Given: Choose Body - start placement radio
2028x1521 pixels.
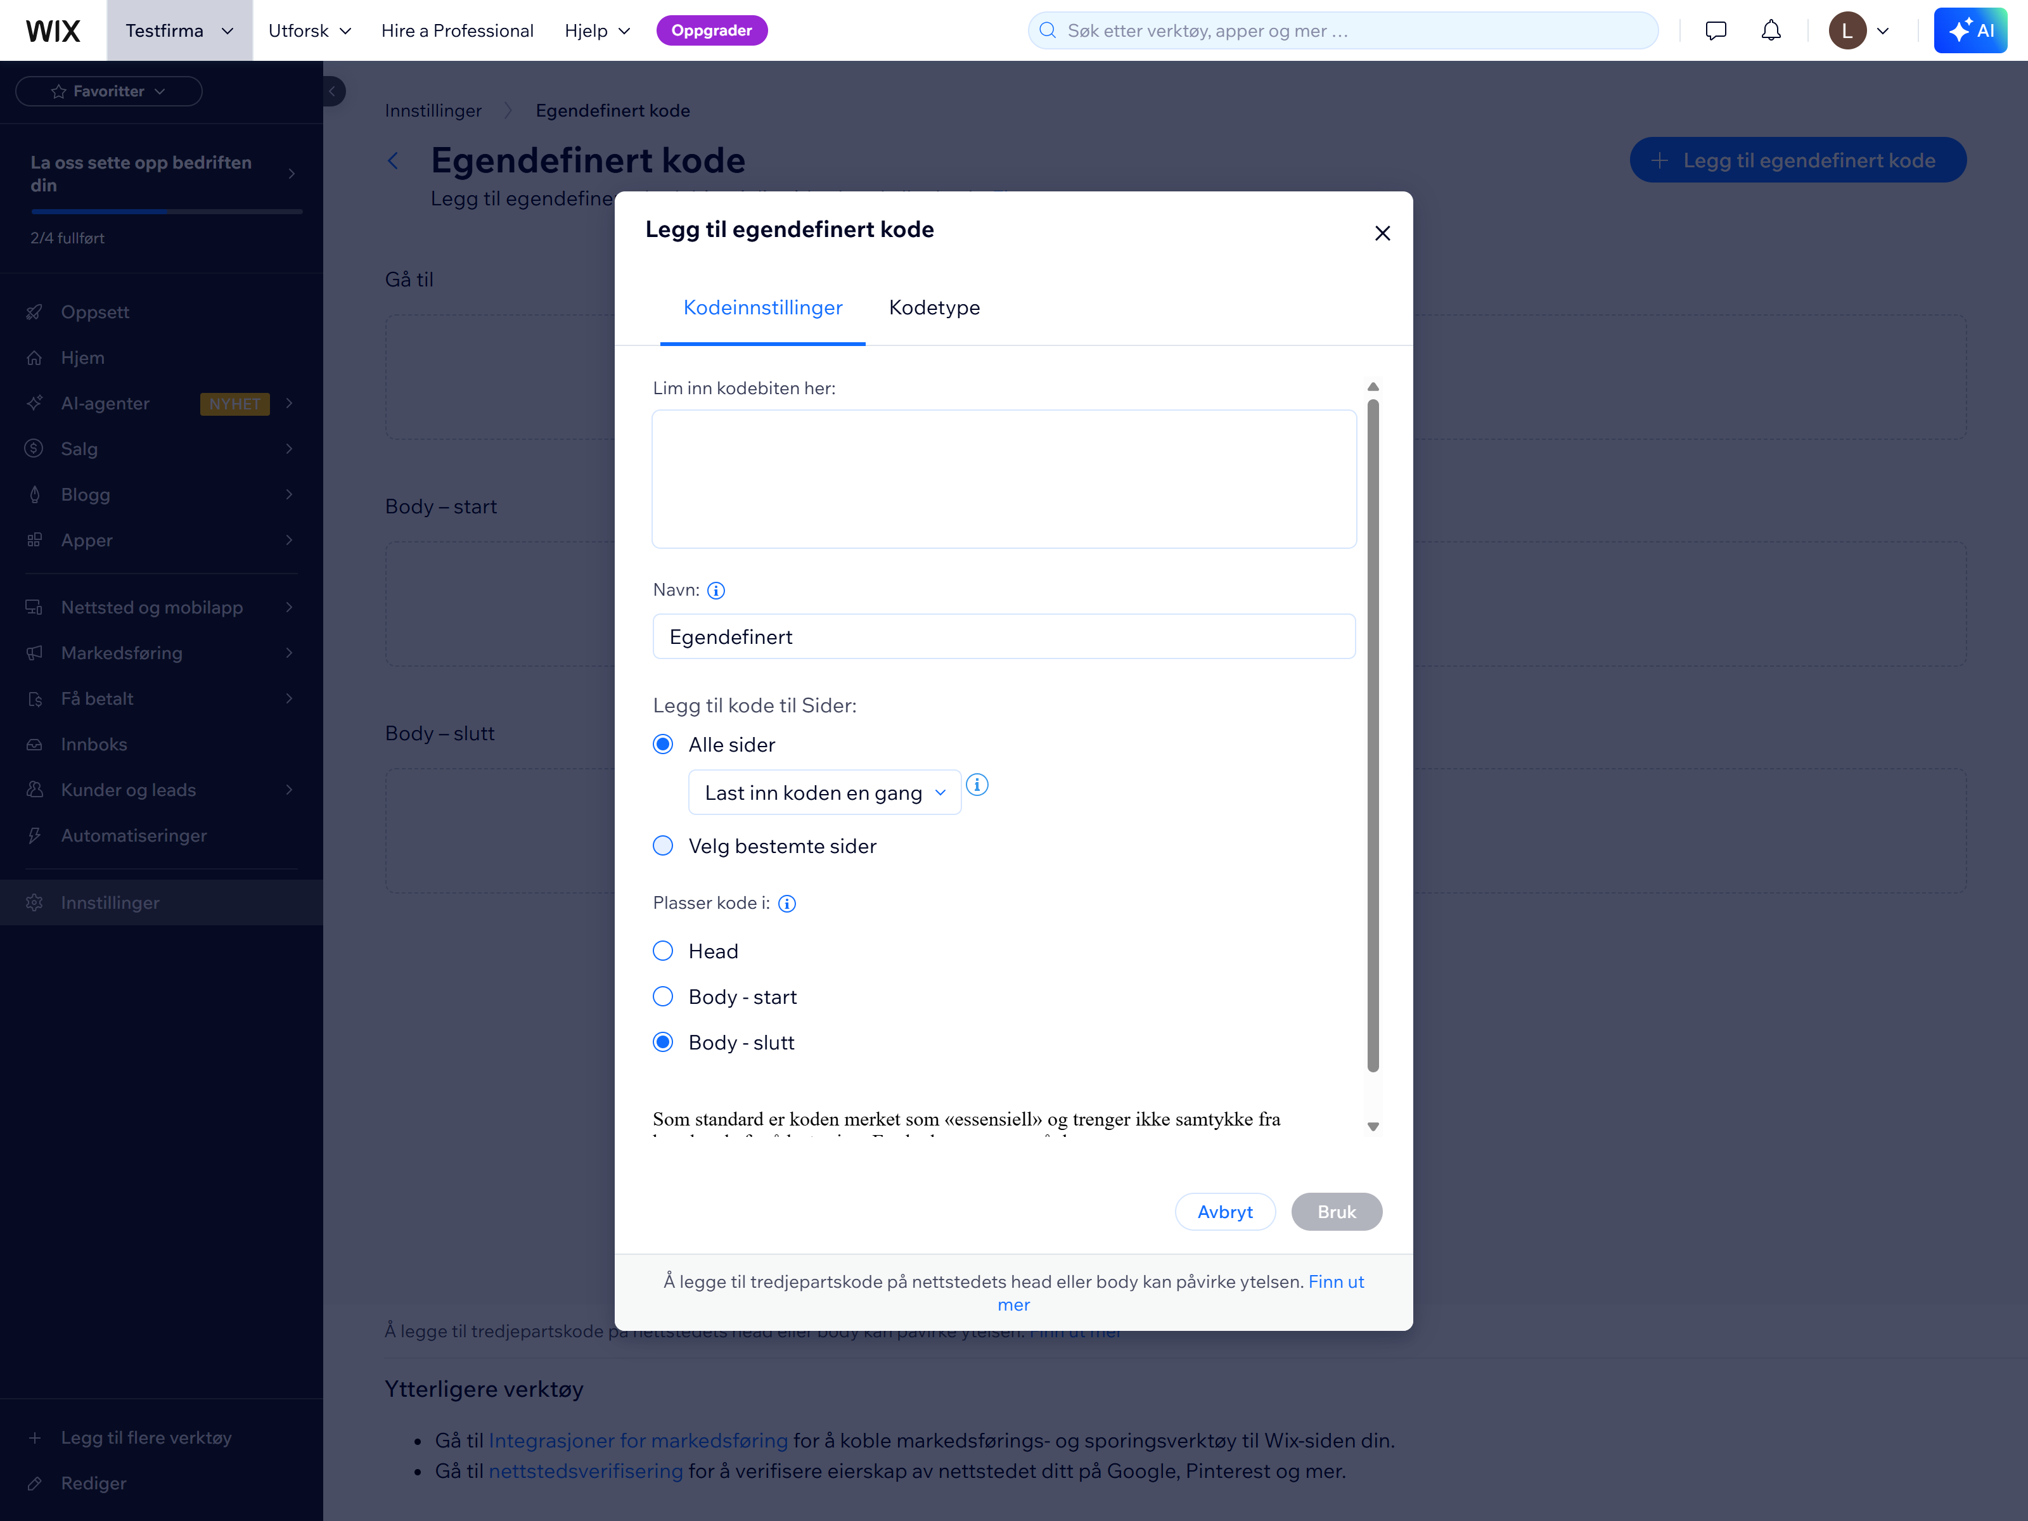Looking at the screenshot, I should point(663,997).
